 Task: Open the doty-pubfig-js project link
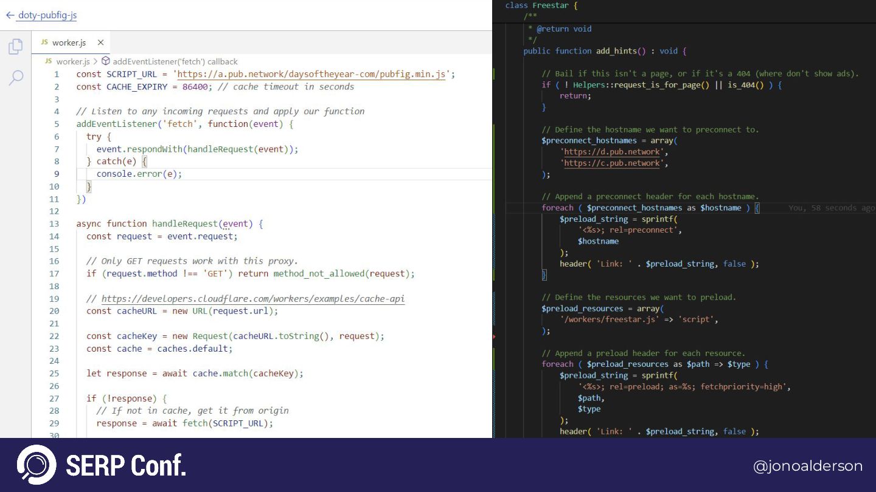pyautogui.click(x=47, y=15)
